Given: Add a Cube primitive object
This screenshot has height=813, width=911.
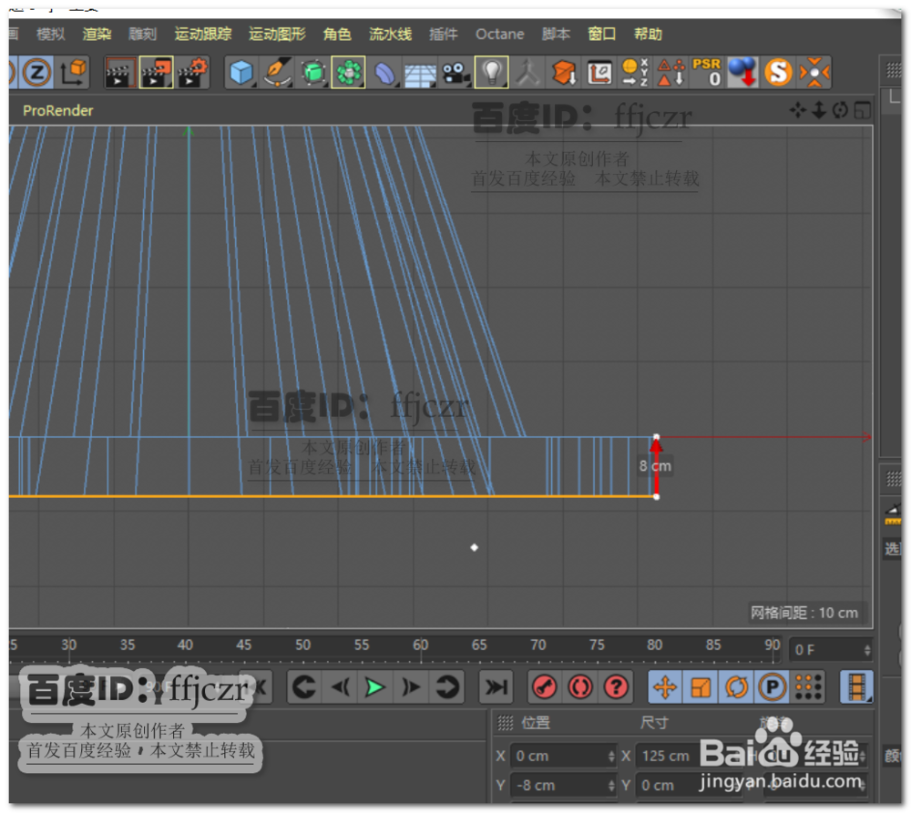Looking at the screenshot, I should [x=241, y=73].
